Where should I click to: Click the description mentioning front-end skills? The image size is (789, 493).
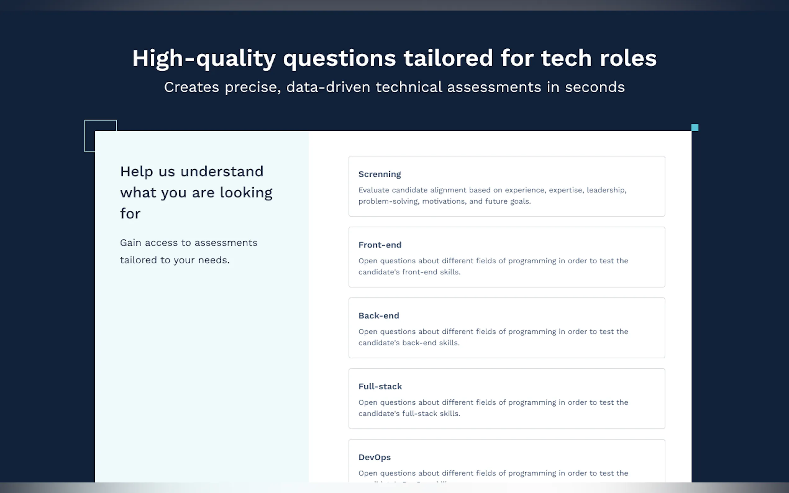493,266
